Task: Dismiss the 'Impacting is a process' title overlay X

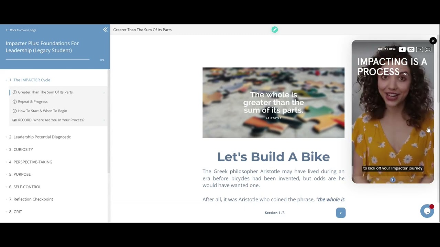Action: (x=405, y=74)
